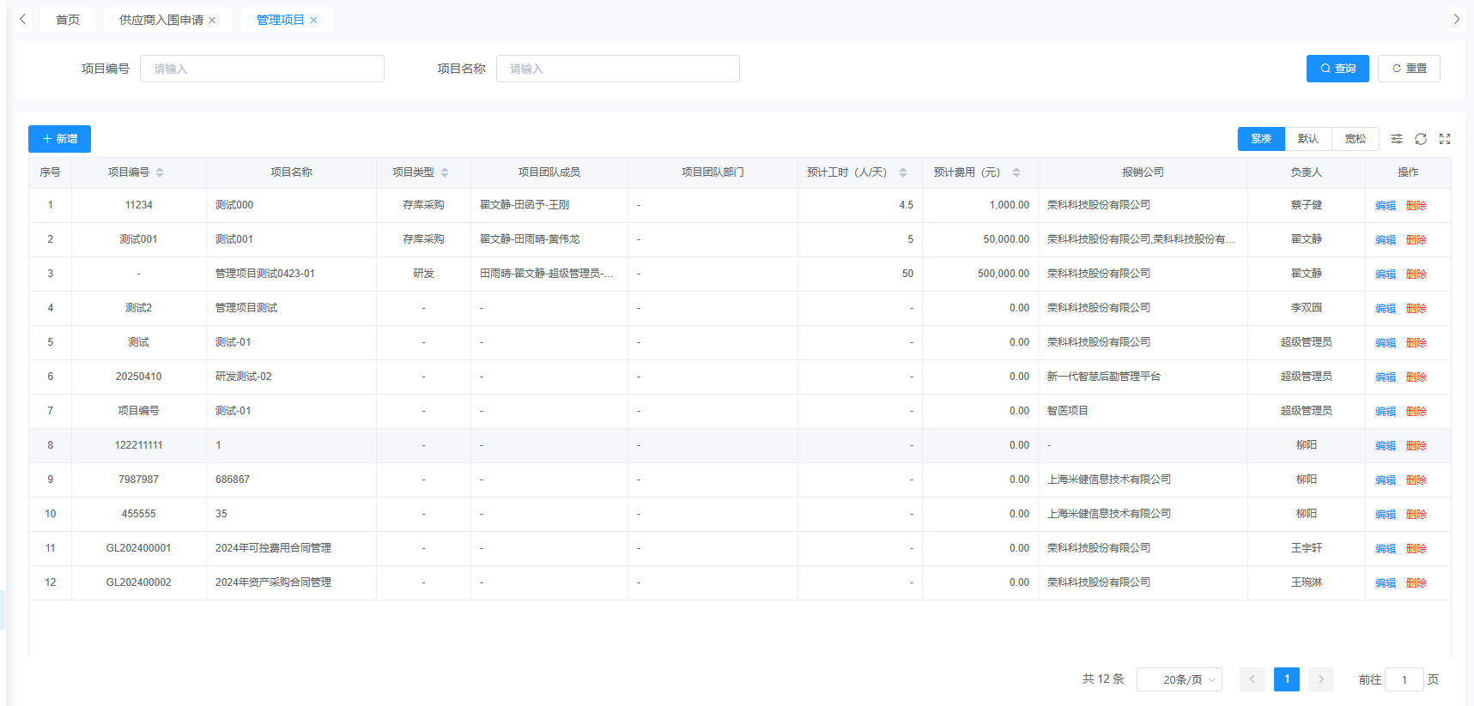Open the 20条/页 page size dropdown
This screenshot has height=706, width=1474.
[1179, 679]
